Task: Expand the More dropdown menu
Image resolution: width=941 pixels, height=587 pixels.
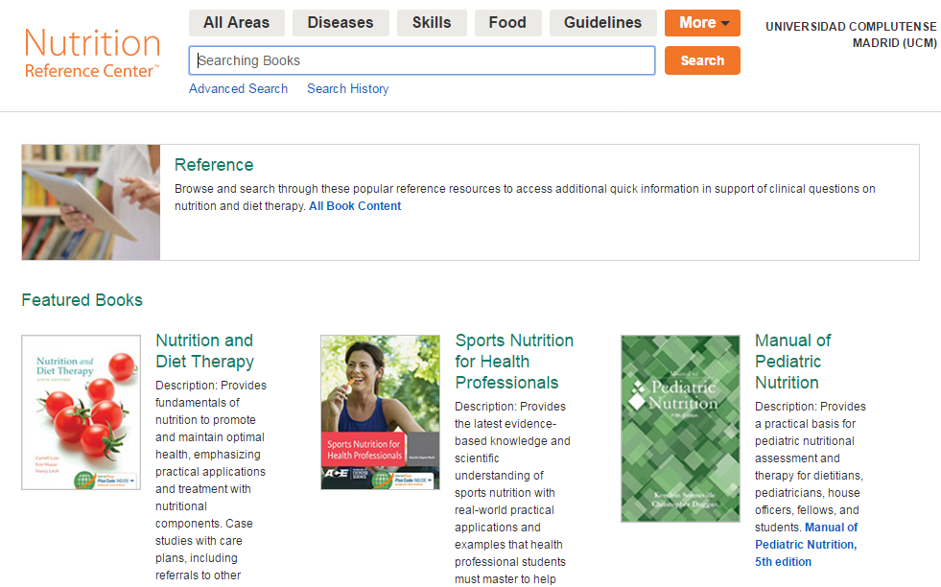Action: pos(702,23)
